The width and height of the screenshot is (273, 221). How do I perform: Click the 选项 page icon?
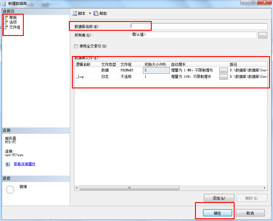6,22
